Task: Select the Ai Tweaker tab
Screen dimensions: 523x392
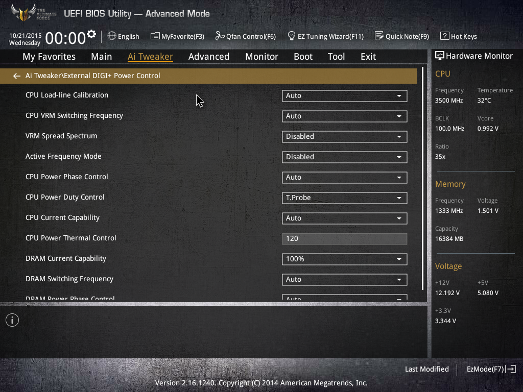Action: coord(150,56)
